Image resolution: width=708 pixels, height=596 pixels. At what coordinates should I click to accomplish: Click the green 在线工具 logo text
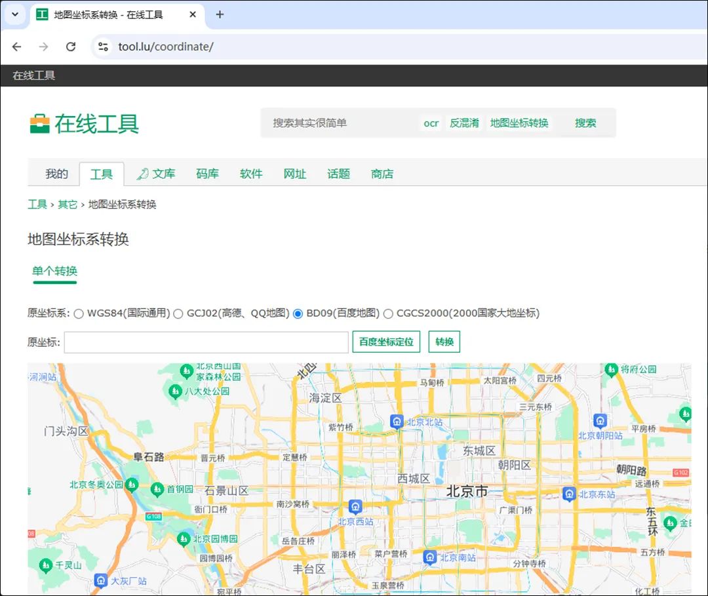96,124
